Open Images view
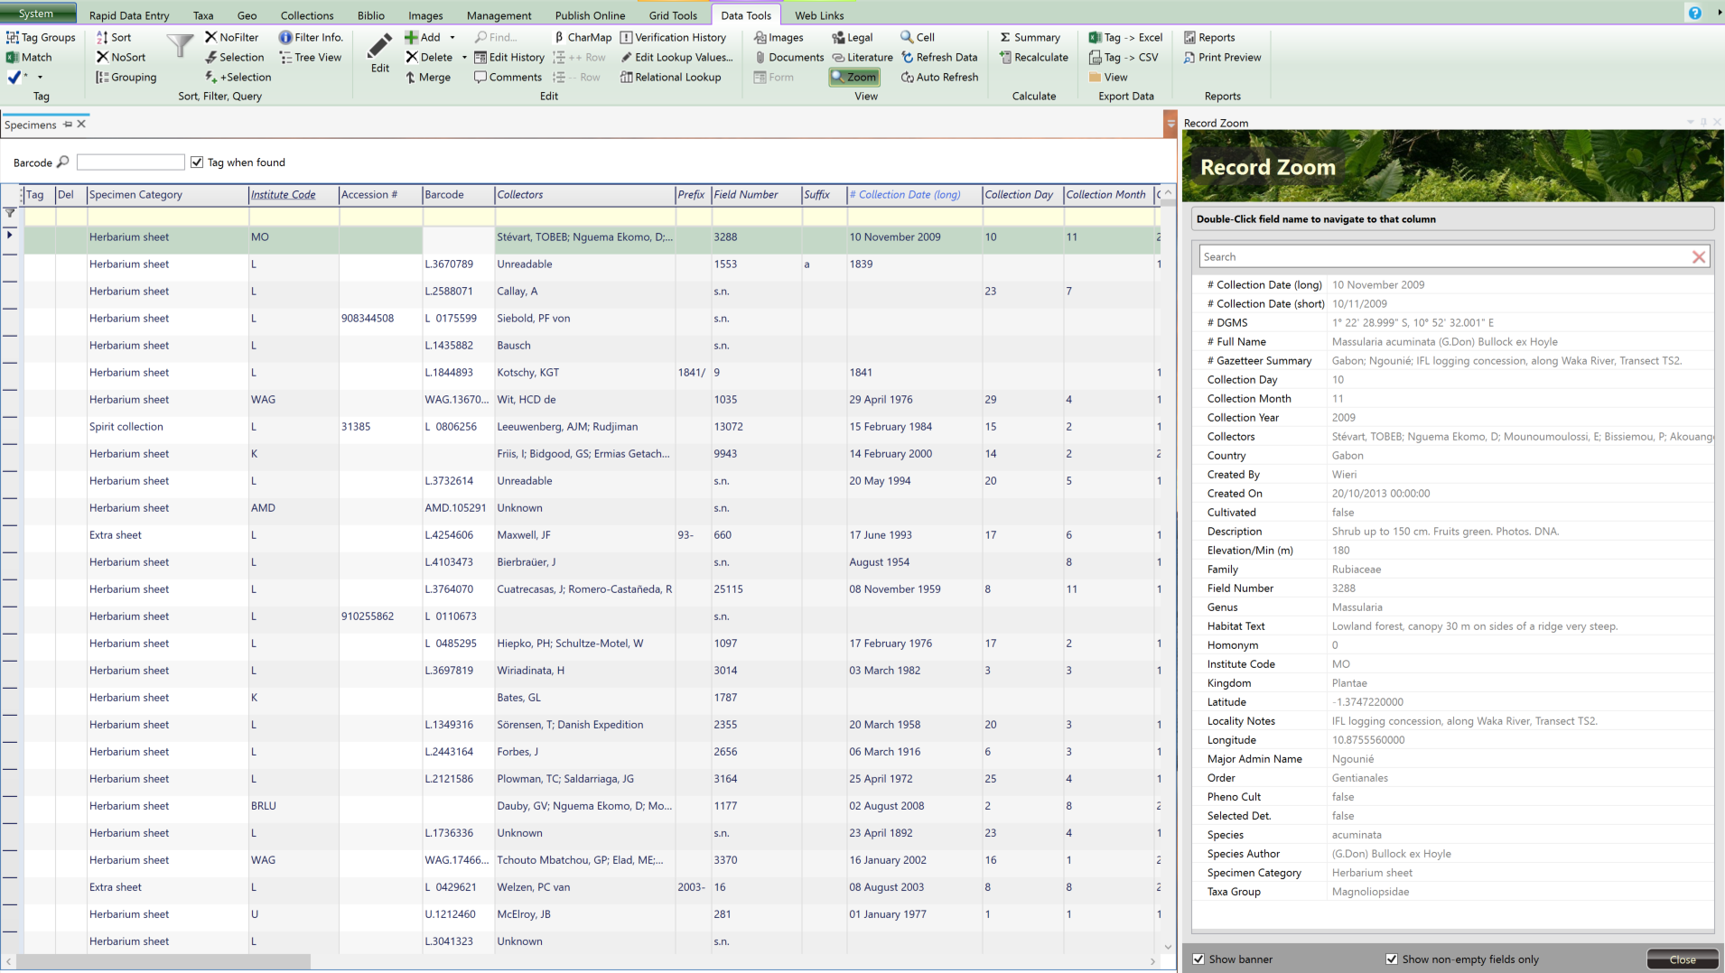Viewport: 1725px width, 973px height. 779,37
